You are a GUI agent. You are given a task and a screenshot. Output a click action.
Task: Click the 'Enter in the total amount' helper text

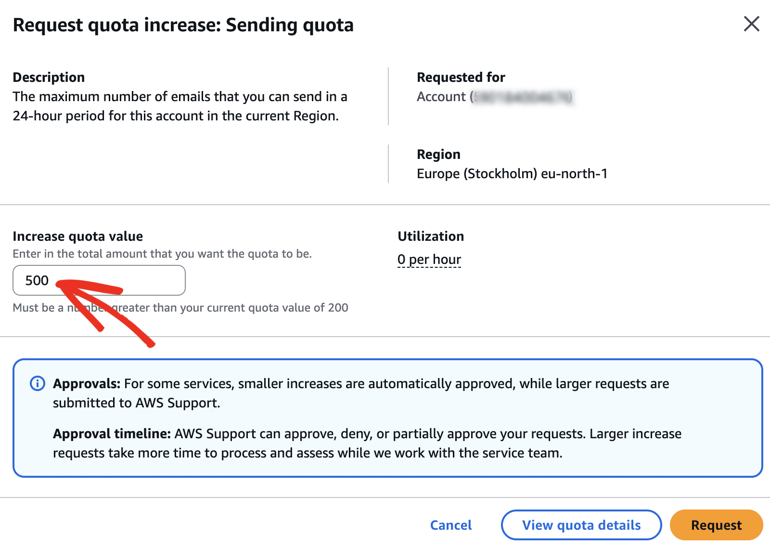[162, 253]
